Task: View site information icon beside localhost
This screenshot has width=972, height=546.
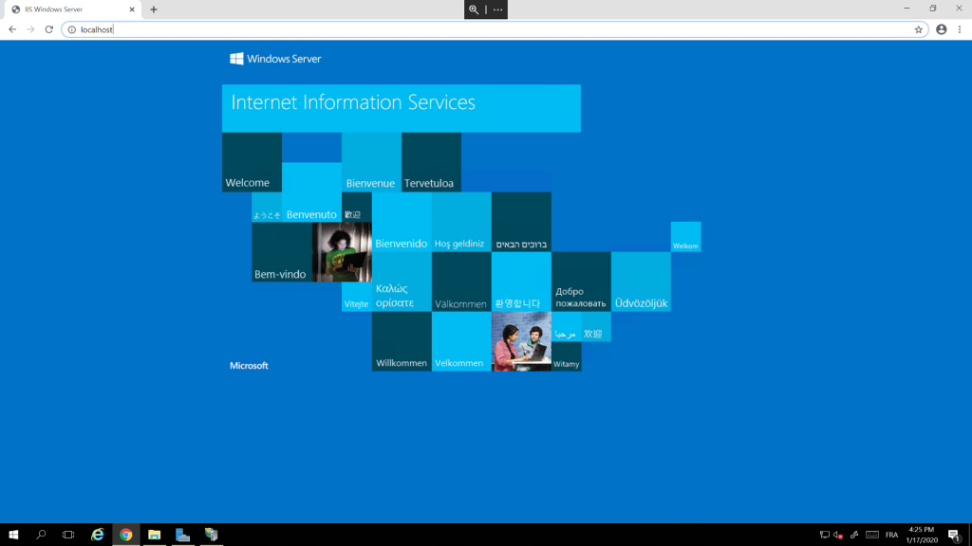Action: pos(72,29)
